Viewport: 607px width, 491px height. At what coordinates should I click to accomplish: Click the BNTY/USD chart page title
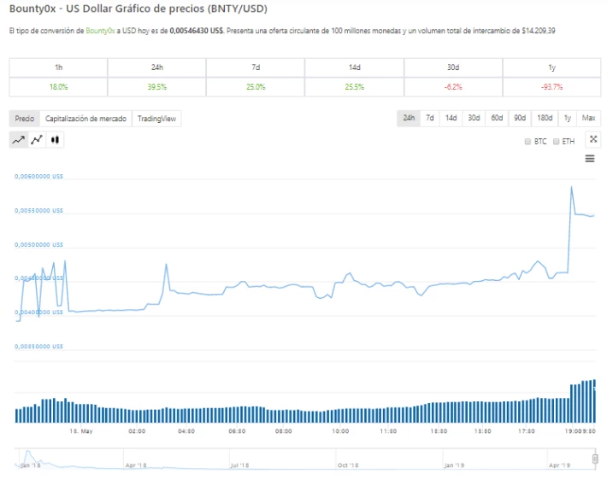click(x=138, y=9)
